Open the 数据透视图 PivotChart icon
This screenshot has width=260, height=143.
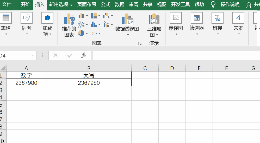[127, 19]
